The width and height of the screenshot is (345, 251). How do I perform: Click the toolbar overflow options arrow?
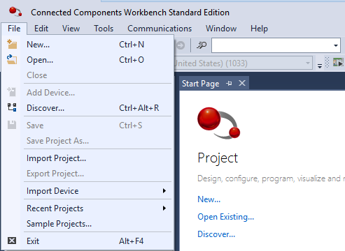point(320,66)
